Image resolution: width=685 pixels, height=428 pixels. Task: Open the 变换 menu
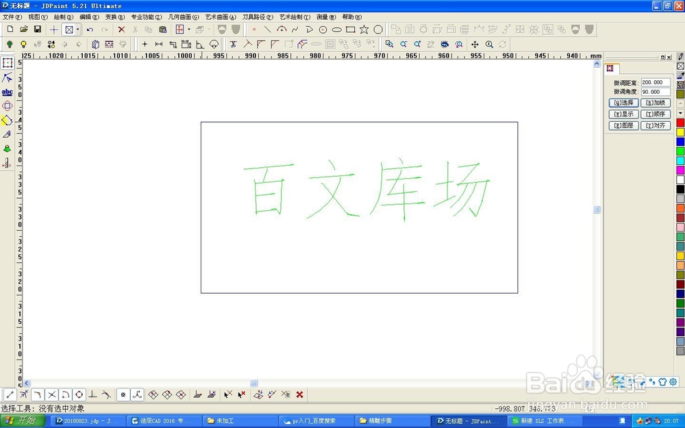point(115,17)
